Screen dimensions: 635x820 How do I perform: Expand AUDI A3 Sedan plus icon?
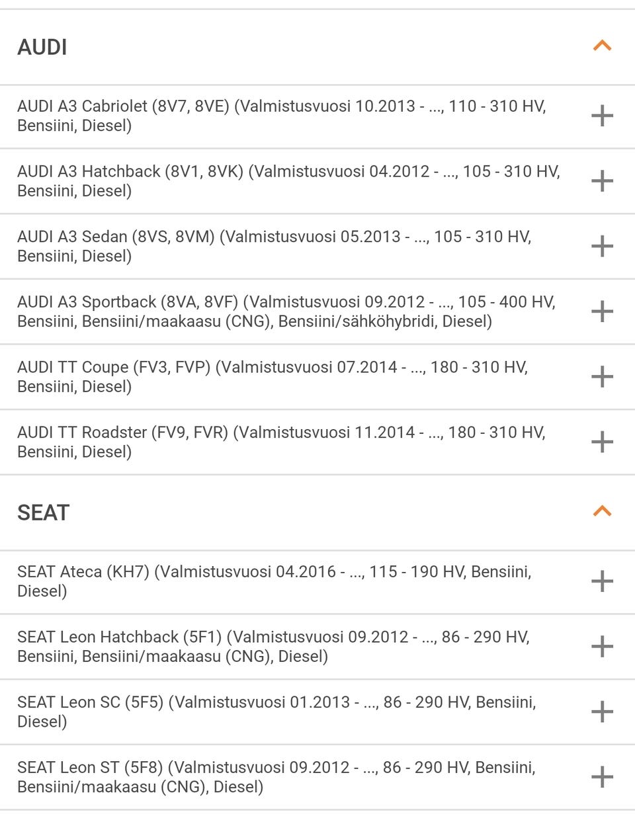pos(602,246)
